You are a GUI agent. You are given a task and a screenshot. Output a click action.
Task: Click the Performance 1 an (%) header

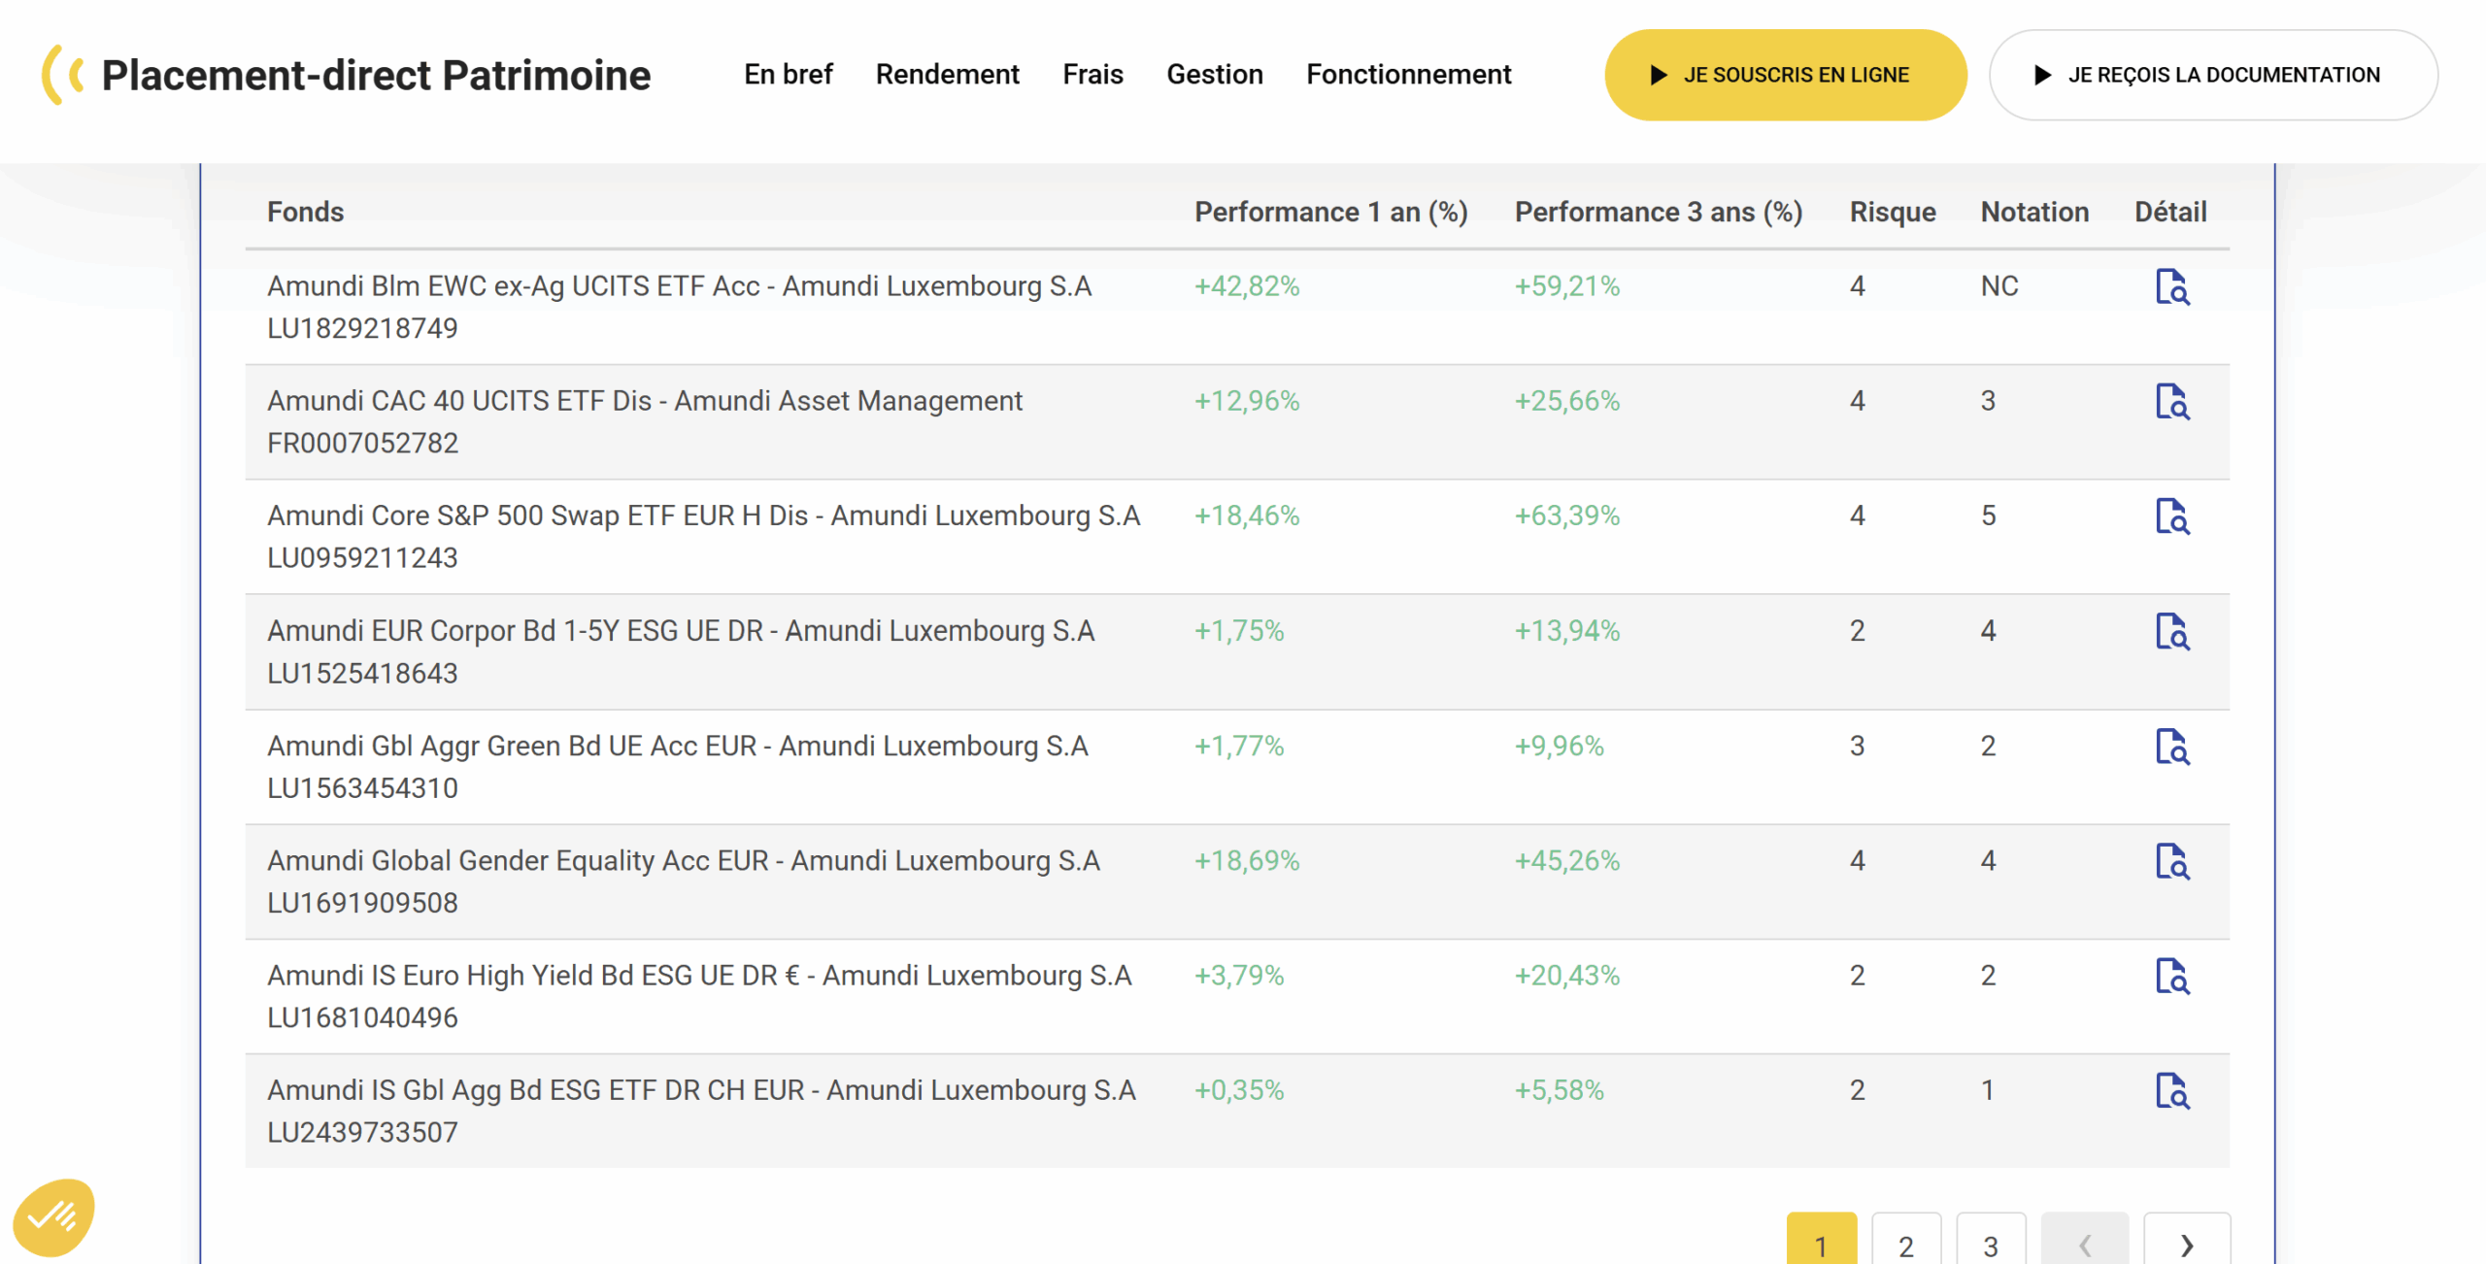pos(1330,212)
